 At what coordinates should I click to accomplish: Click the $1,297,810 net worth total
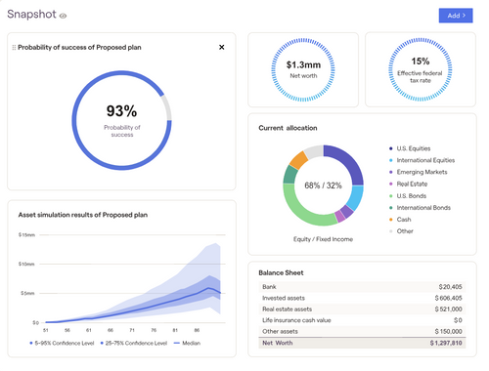pos(446,343)
